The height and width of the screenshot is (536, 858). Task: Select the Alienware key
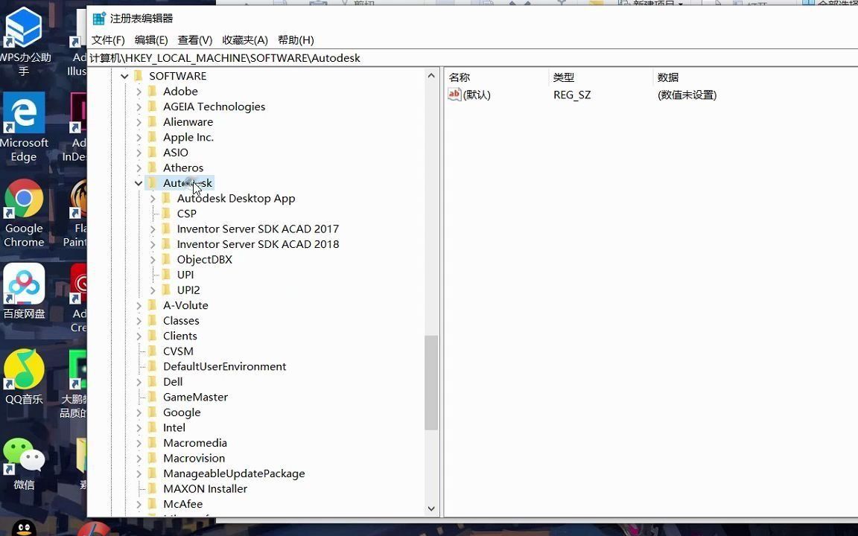click(188, 122)
